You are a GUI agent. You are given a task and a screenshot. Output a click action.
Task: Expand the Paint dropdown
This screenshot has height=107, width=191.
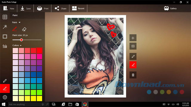(16, 22)
